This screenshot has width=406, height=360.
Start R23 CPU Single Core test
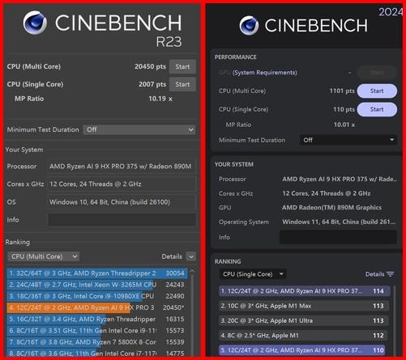click(182, 84)
